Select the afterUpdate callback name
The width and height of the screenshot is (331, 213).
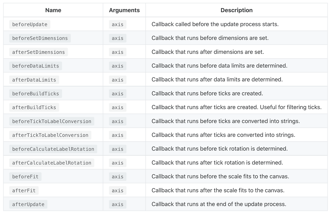[x=28, y=204]
